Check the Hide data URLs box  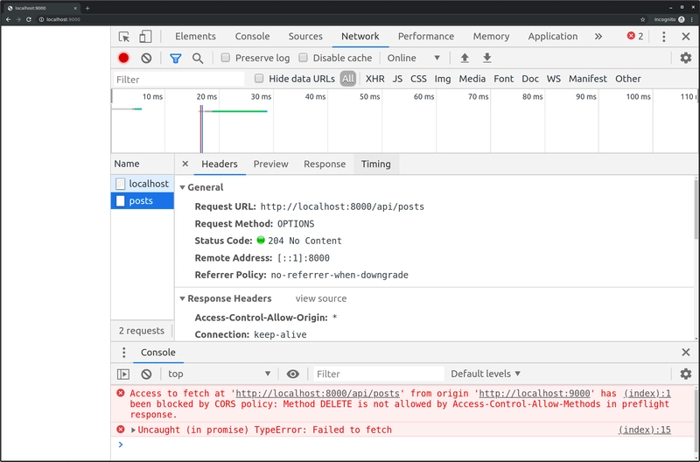tap(259, 79)
